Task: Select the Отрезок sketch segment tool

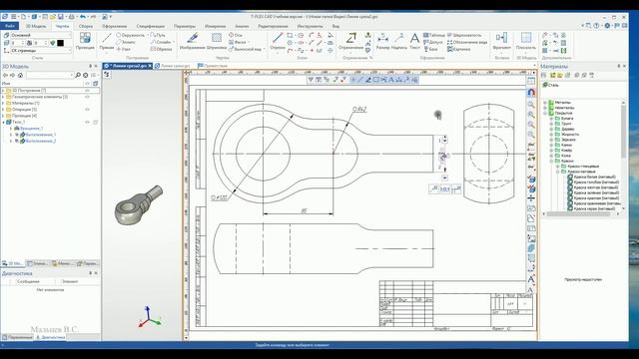Action: [x=278, y=41]
